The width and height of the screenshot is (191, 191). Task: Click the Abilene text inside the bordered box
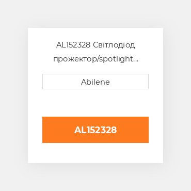coord(95,82)
